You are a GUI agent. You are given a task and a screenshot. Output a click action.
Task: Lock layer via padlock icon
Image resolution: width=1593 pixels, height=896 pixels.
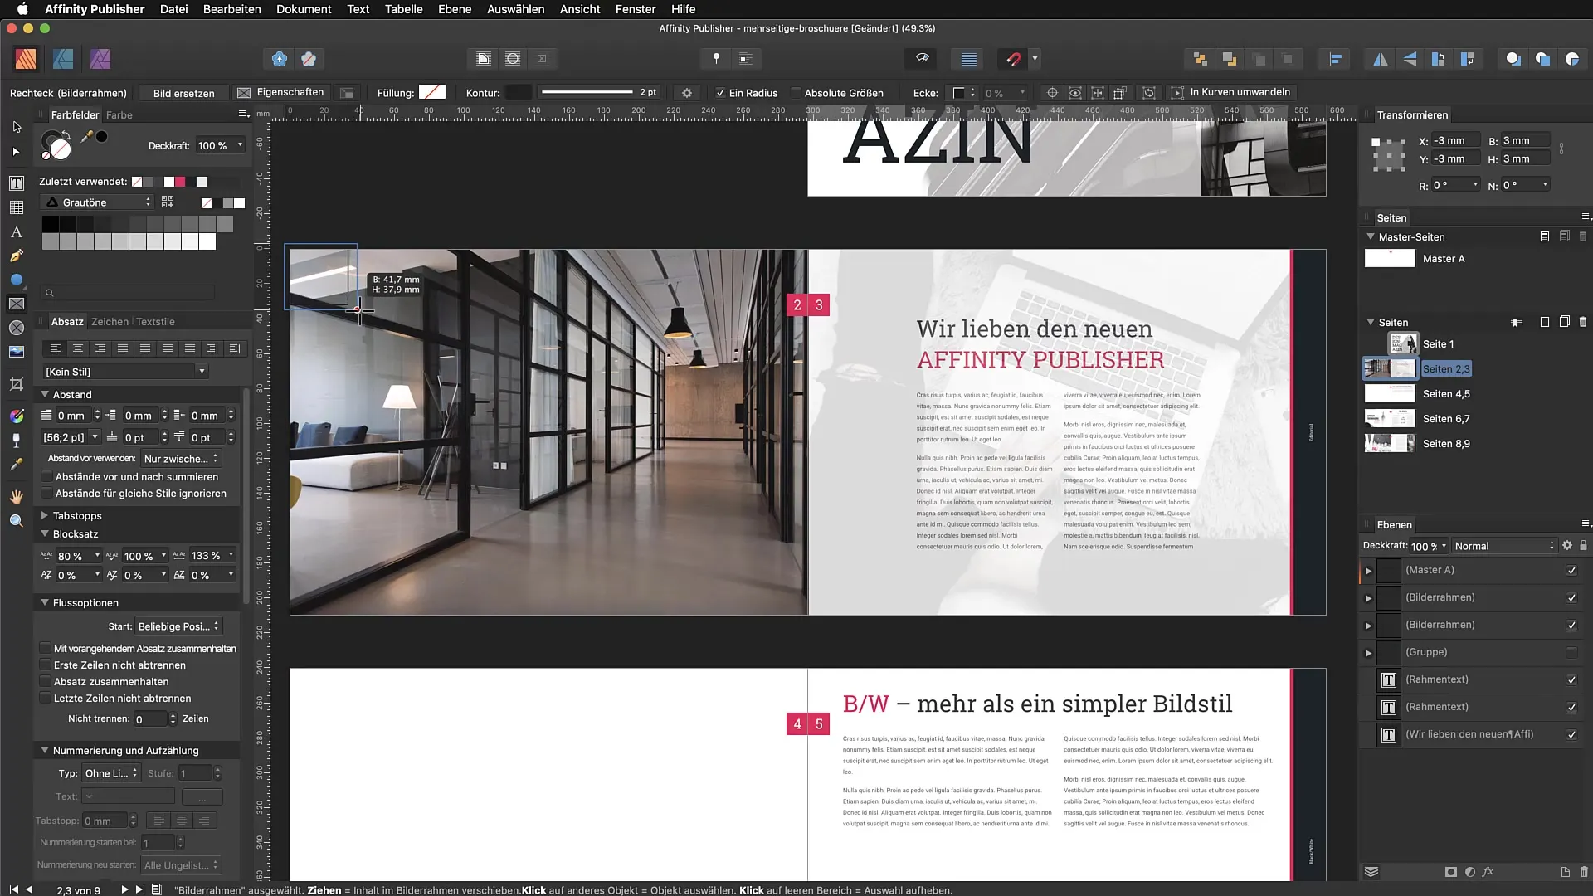pos(1583,545)
